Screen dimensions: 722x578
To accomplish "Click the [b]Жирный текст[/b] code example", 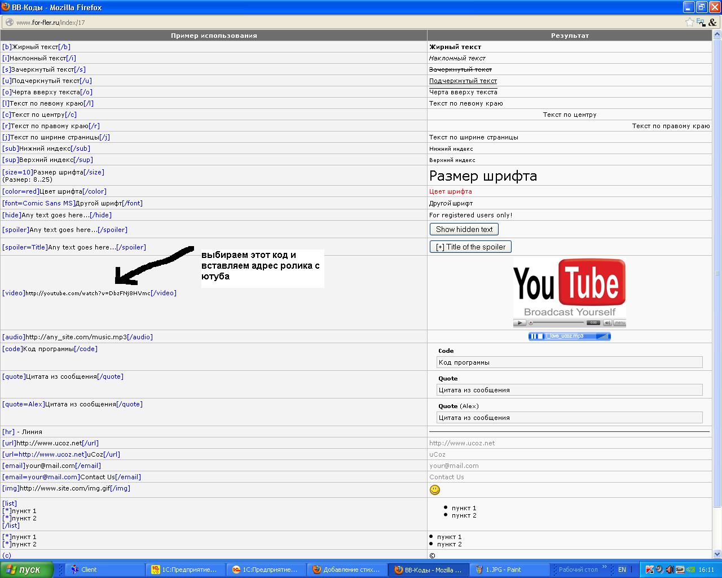I will point(37,47).
